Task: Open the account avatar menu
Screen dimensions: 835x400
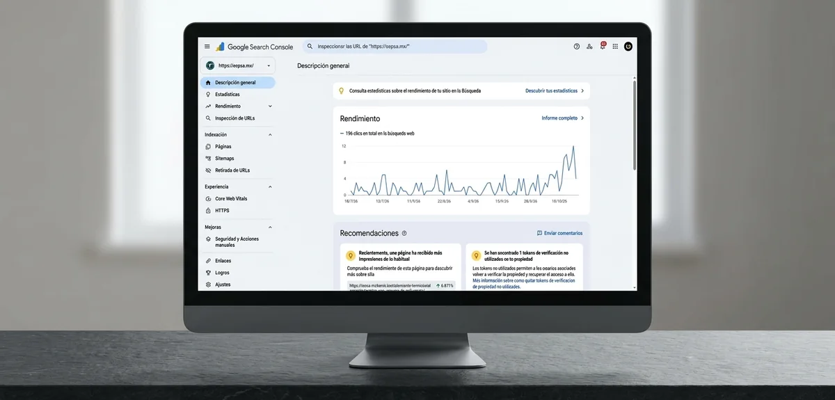Action: [628, 47]
